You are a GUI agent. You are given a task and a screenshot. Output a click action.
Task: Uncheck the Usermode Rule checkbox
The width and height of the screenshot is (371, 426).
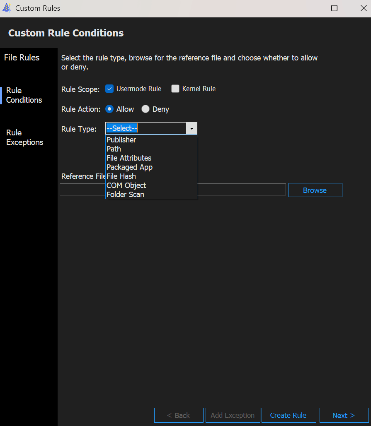tap(109, 89)
